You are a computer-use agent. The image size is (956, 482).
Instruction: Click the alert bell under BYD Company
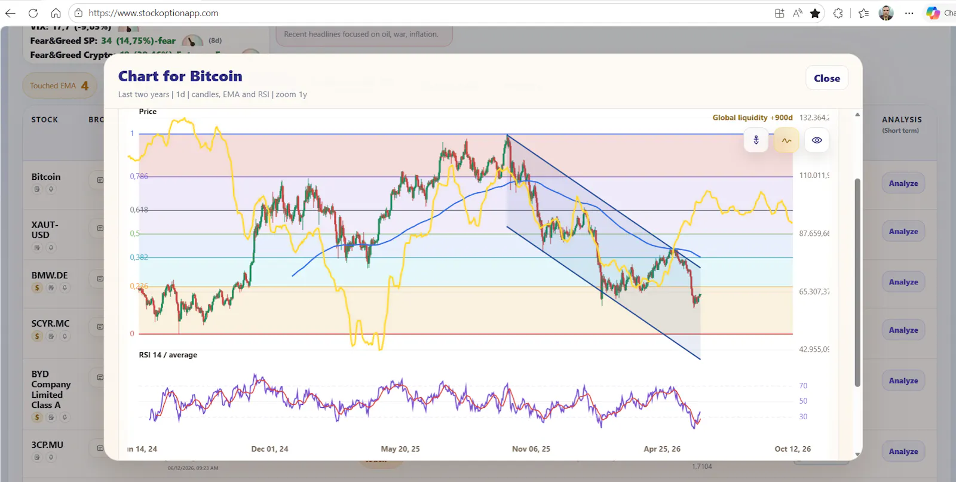coord(65,417)
